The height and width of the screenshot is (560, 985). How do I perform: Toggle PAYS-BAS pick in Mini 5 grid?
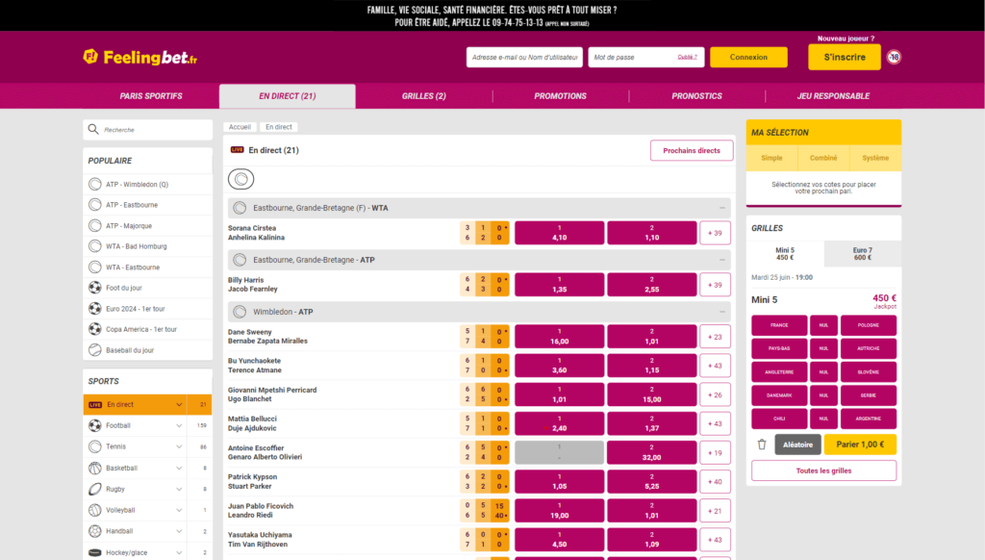click(779, 349)
